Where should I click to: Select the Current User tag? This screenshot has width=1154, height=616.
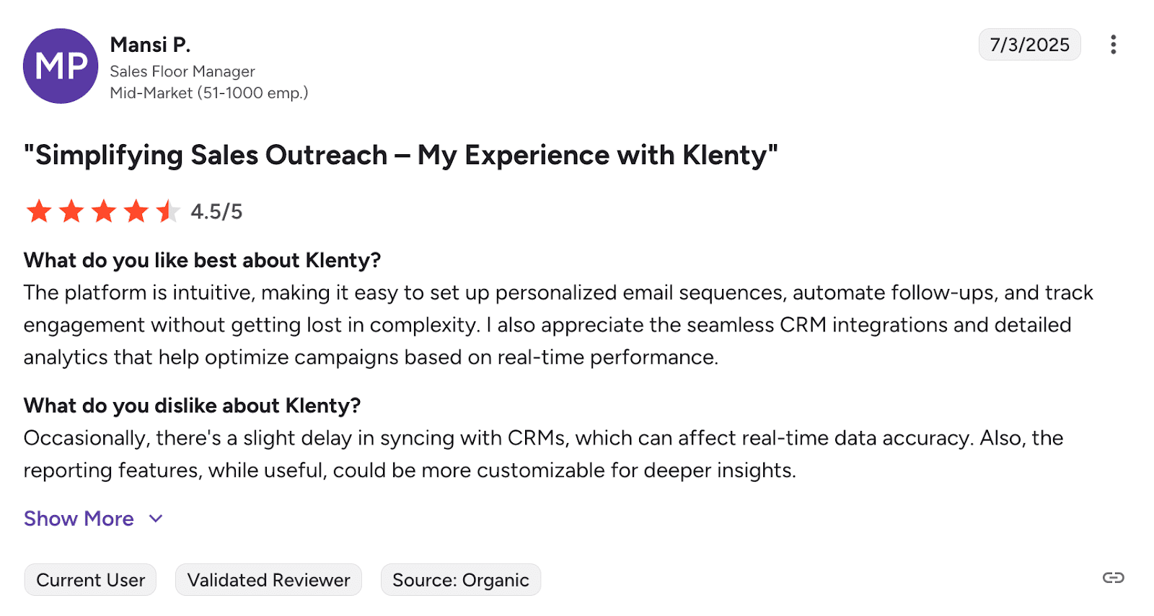pyautogui.click(x=90, y=580)
